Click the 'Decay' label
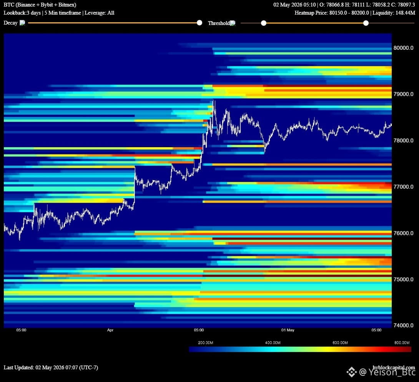419x382 pixels. click(x=10, y=23)
